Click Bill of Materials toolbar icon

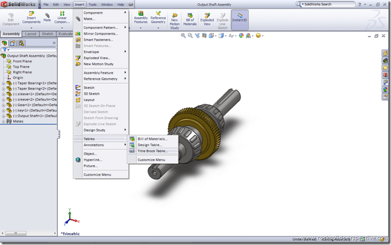tap(190, 19)
